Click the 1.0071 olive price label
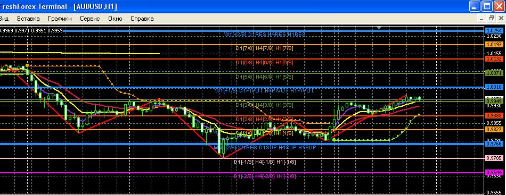 coord(494,73)
